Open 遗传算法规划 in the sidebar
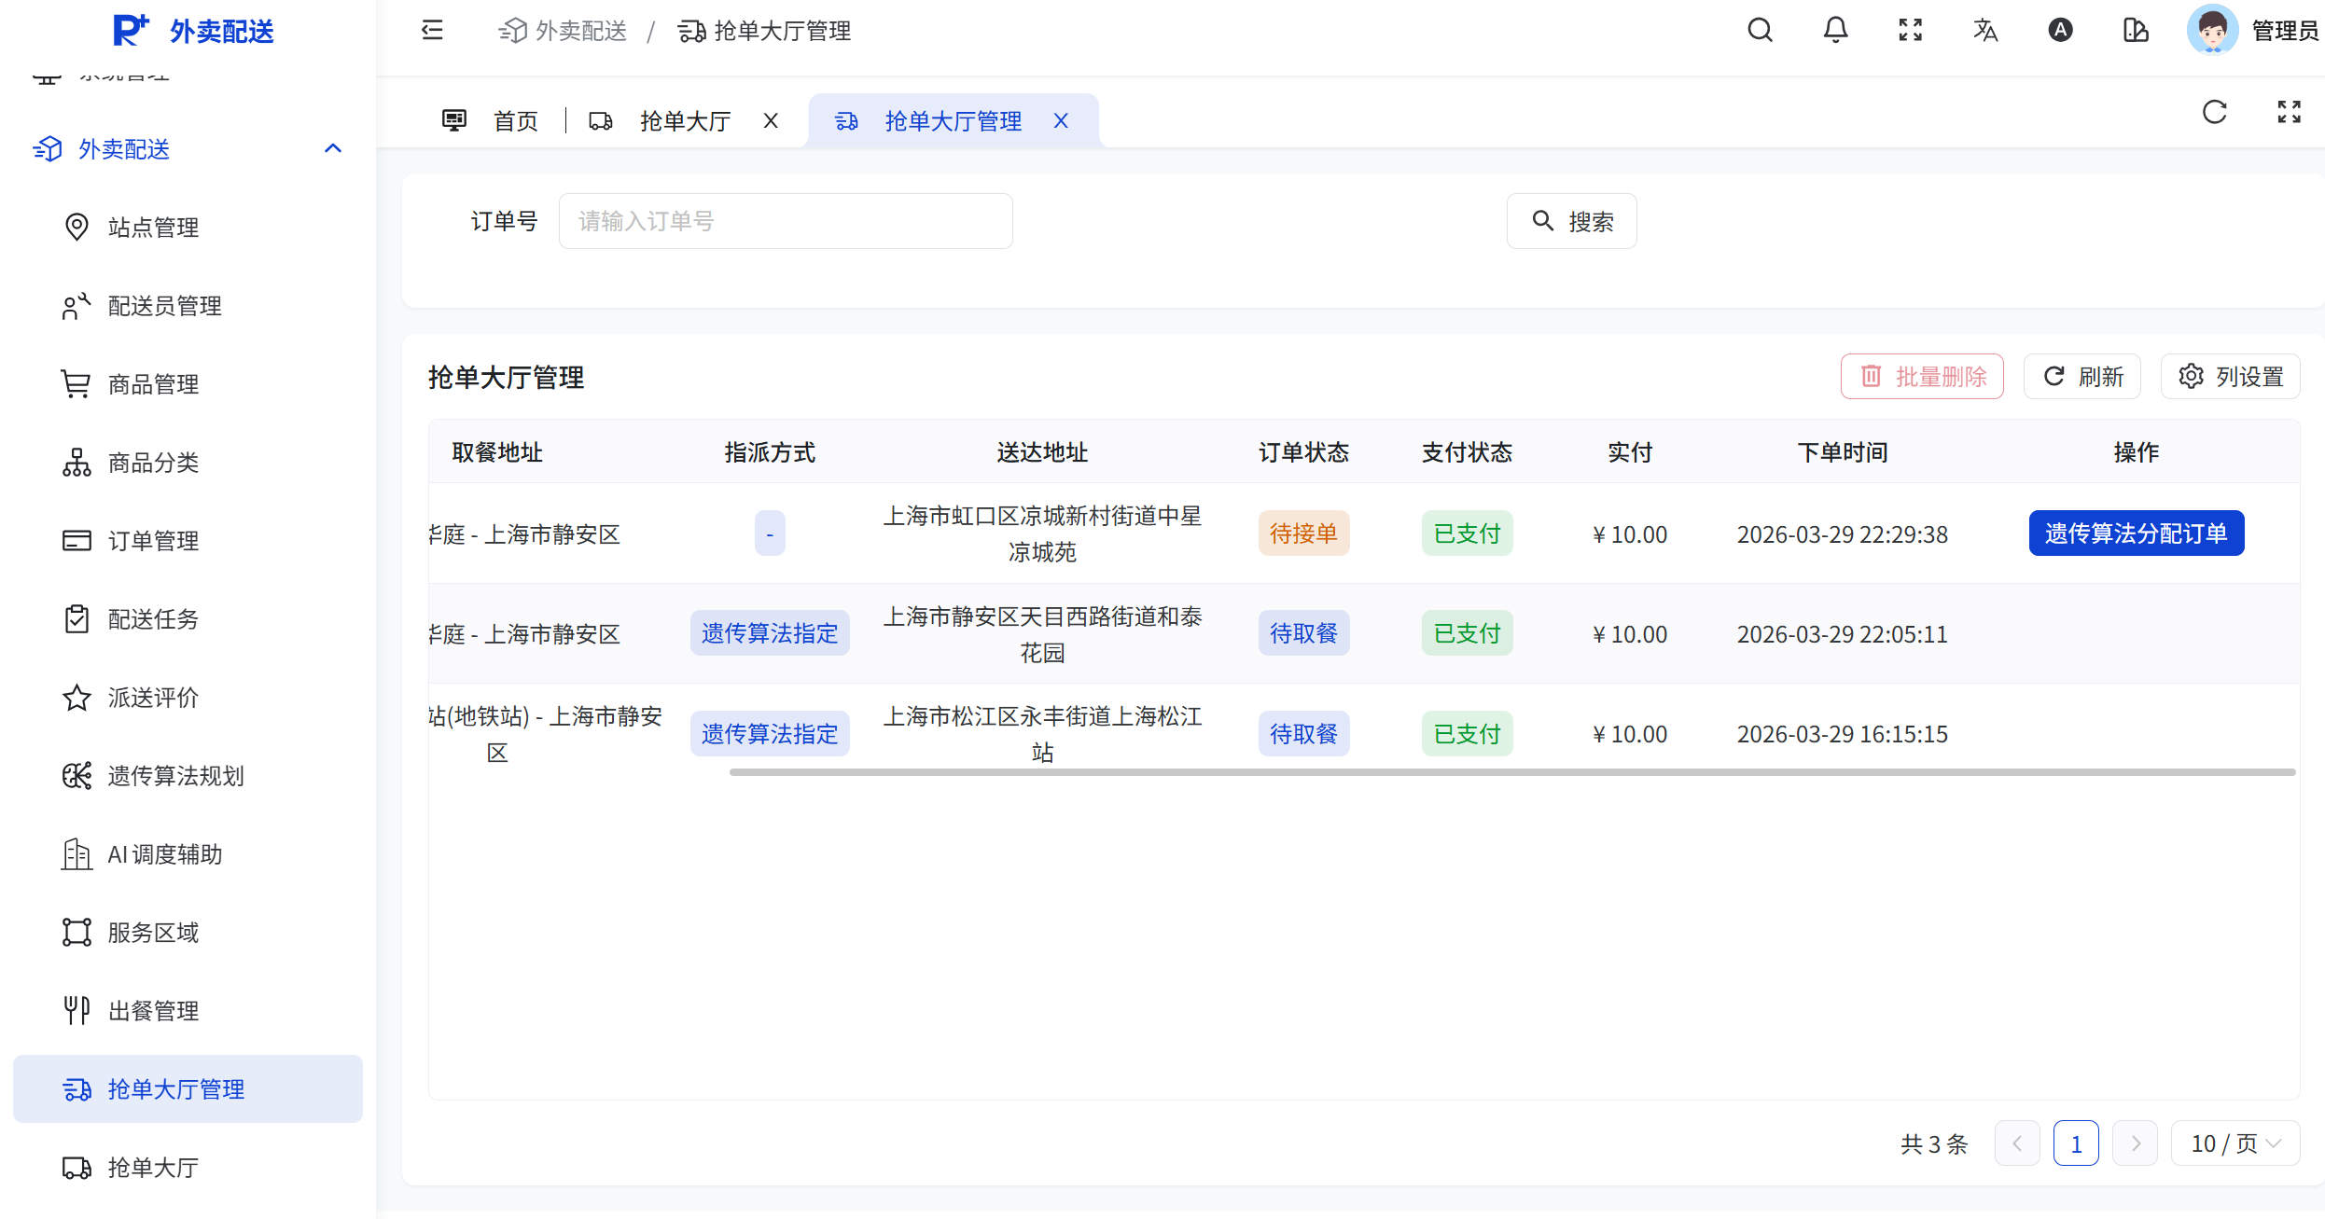This screenshot has height=1219, width=2325. pyautogui.click(x=175, y=776)
